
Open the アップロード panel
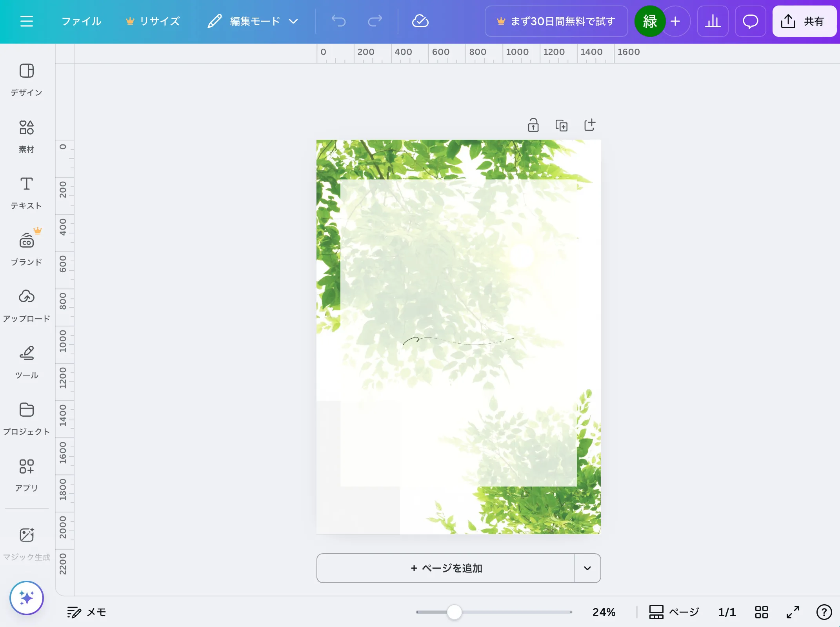(x=26, y=306)
